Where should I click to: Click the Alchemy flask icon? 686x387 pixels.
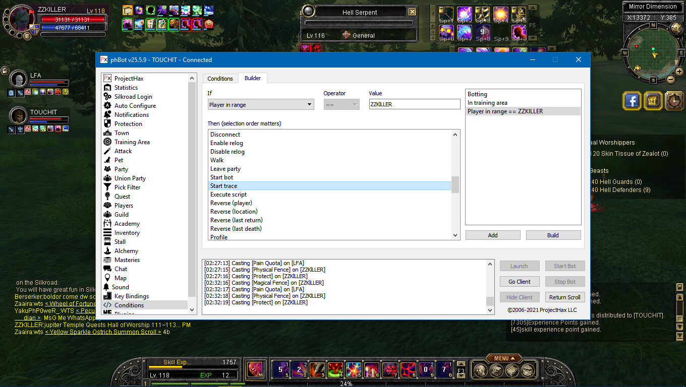pos(107,251)
